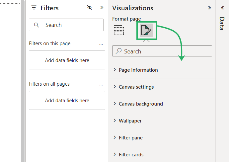Open more options for Filters on all pages
Screen dimensions: 229x162
(101, 84)
